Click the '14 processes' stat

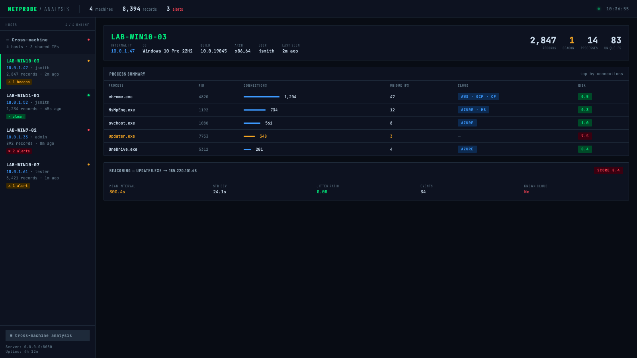click(589, 43)
